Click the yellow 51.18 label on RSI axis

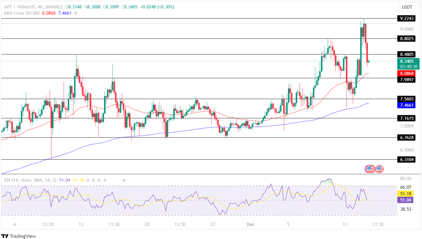pyautogui.click(x=406, y=194)
